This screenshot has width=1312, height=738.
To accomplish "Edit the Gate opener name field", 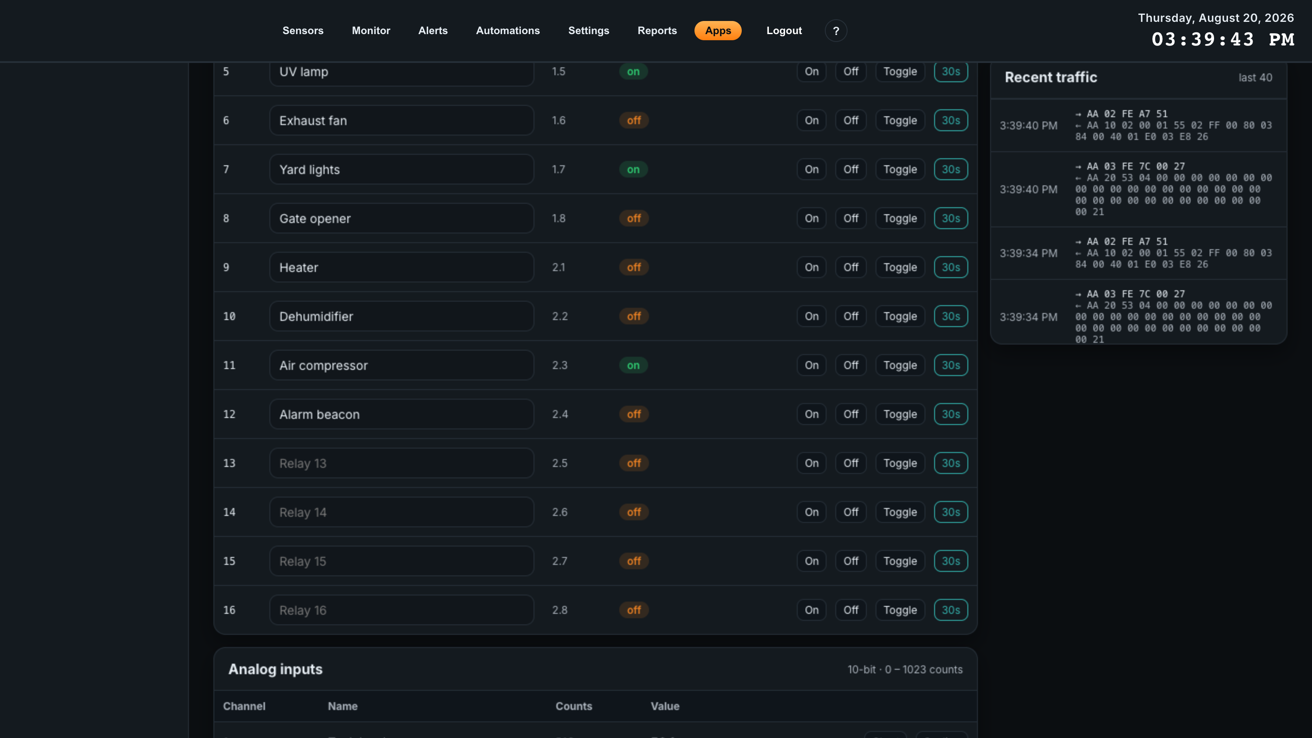I will pyautogui.click(x=401, y=218).
